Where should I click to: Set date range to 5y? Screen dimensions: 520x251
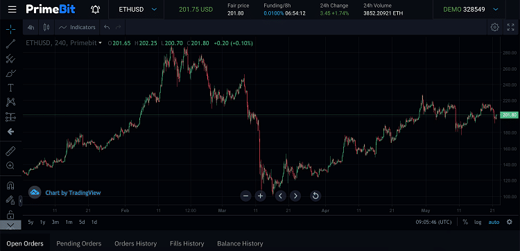(x=31, y=222)
